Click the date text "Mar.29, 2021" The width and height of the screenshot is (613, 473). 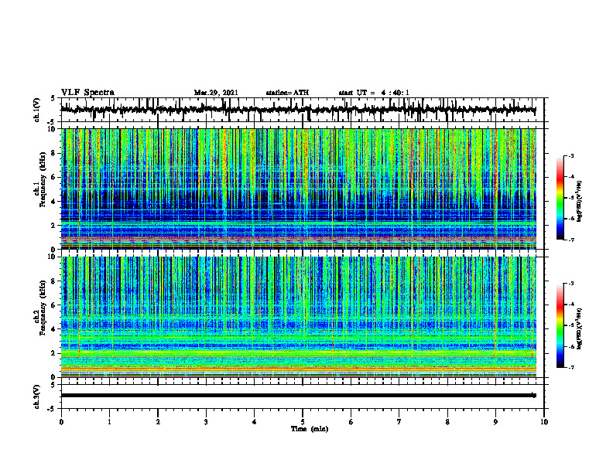216,93
